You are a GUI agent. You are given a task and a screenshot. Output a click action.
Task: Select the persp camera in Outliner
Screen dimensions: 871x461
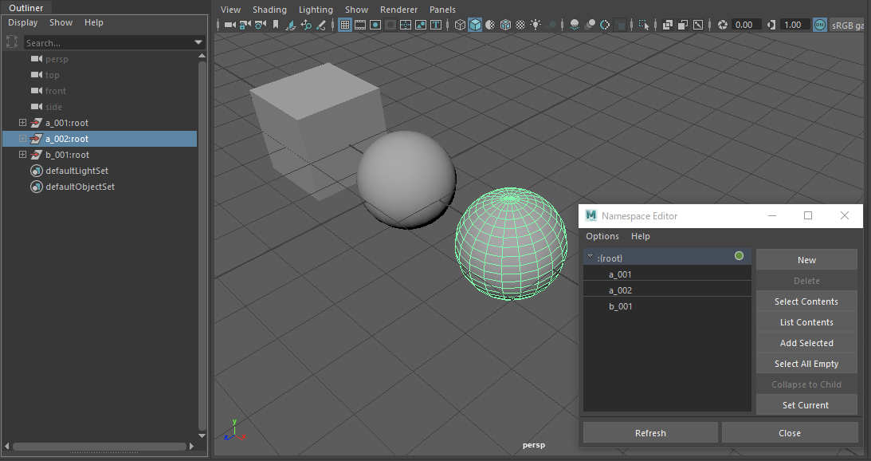57,59
